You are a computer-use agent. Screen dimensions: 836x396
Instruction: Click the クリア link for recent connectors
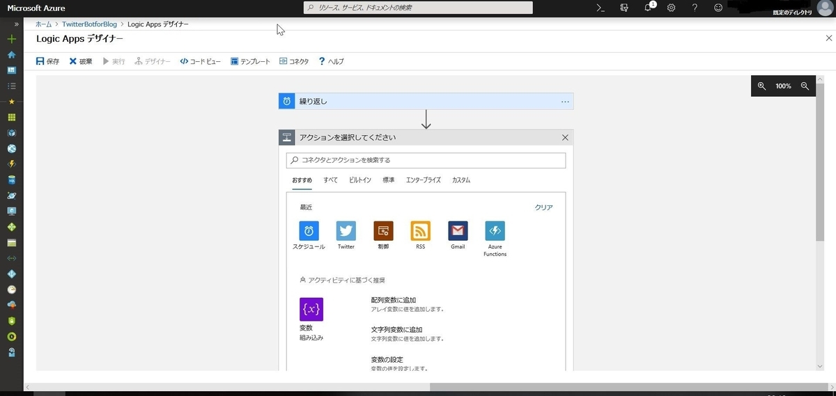point(543,207)
